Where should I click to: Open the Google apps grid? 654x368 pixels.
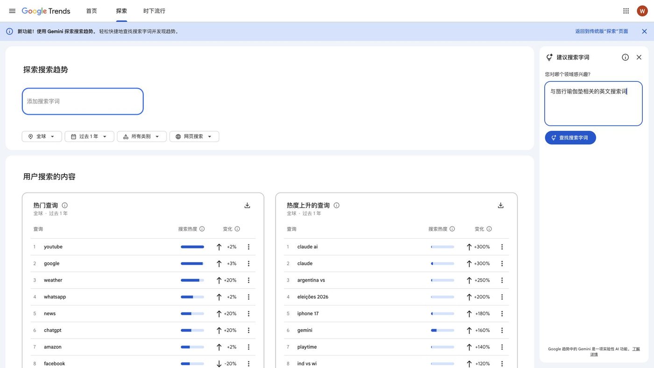[x=626, y=11]
